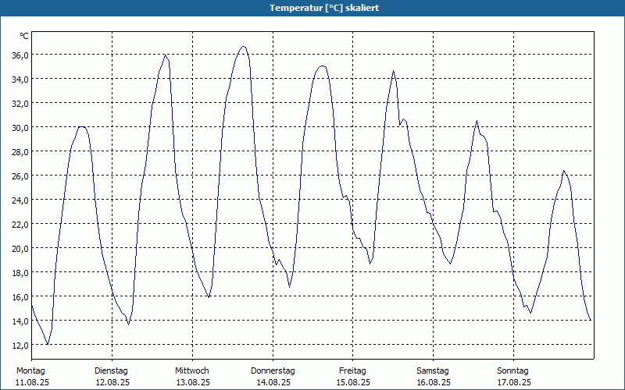Select the 16,0 y-axis label
Viewport: 625px width, 390px height.
point(20,297)
